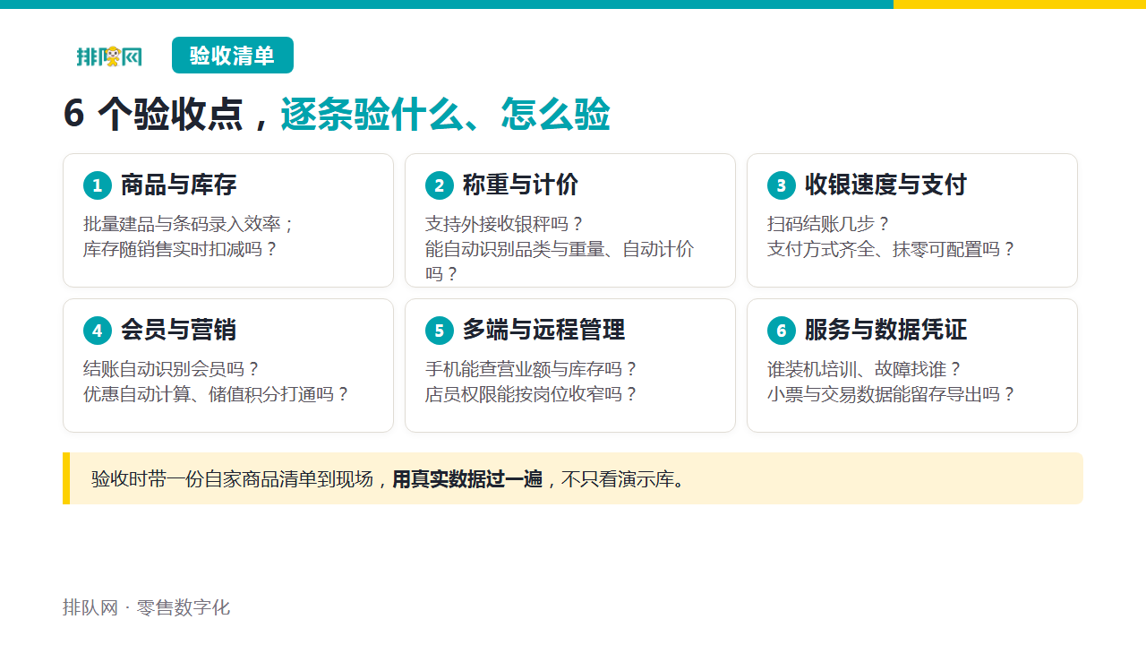Click the line 优惠自动计算、储值积分打通吗？
The height and width of the screenshot is (645, 1146).
(x=217, y=394)
